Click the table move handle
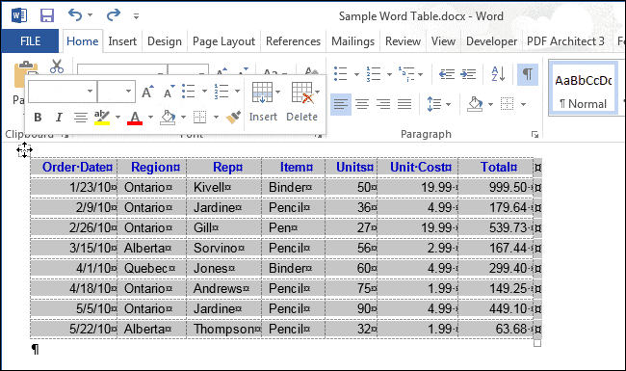 tap(24, 149)
